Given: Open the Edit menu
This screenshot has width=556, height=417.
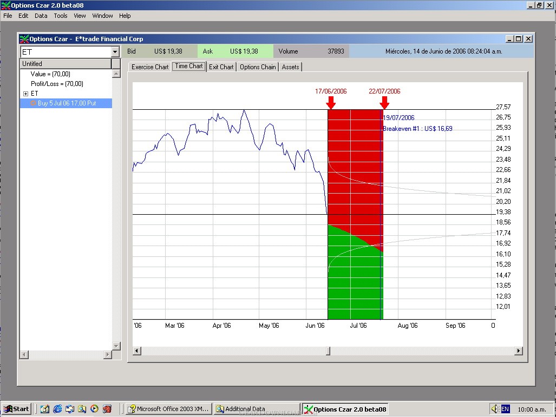Looking at the screenshot, I should (x=23, y=16).
